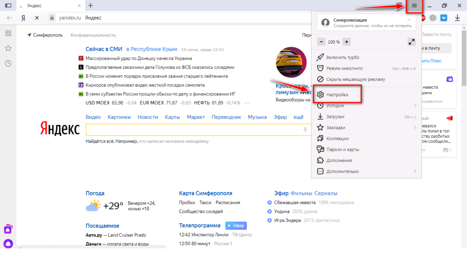Open bookmarks star icon in sidebar
The width and height of the screenshot is (467, 263).
click(8, 48)
